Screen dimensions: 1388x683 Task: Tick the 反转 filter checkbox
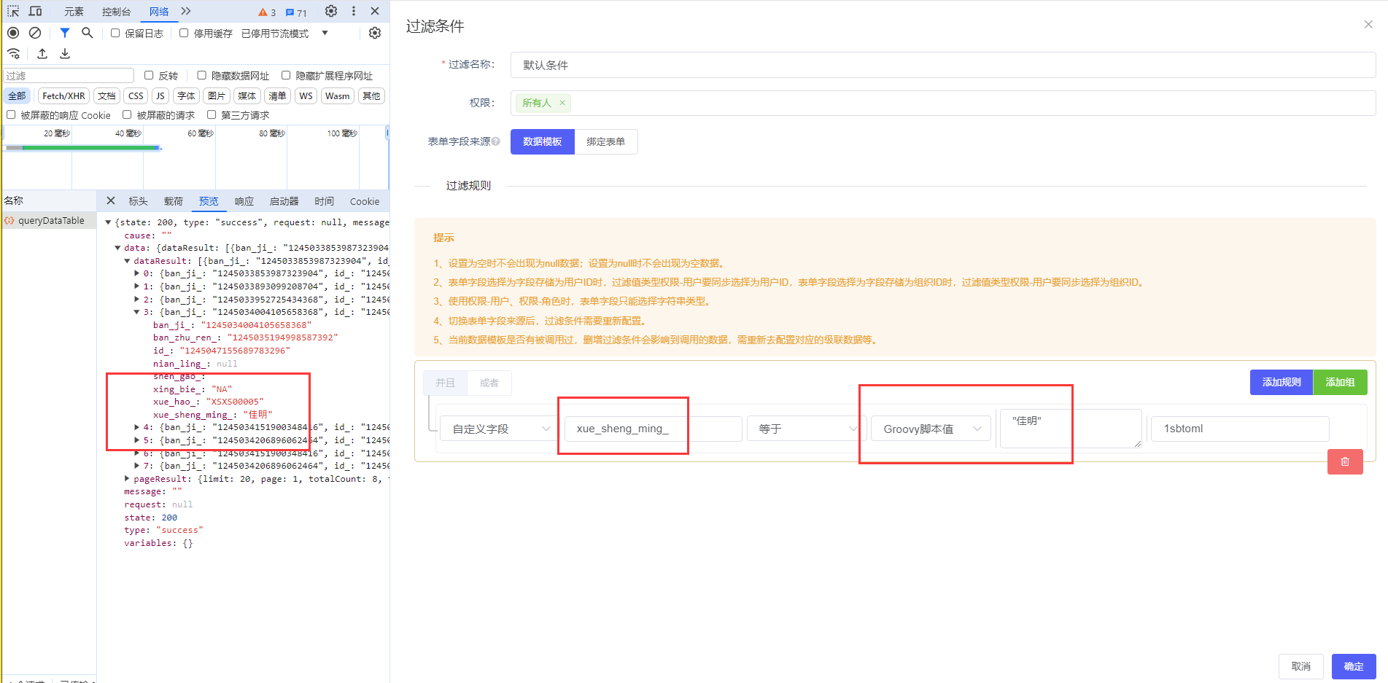[149, 75]
